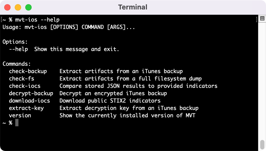Click the typed mvt-ios --help command line
This screenshot has width=266, height=151.
[x=37, y=20]
